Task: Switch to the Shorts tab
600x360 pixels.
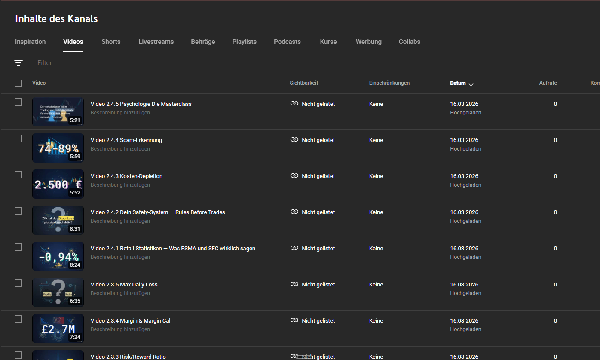Action: [x=110, y=42]
